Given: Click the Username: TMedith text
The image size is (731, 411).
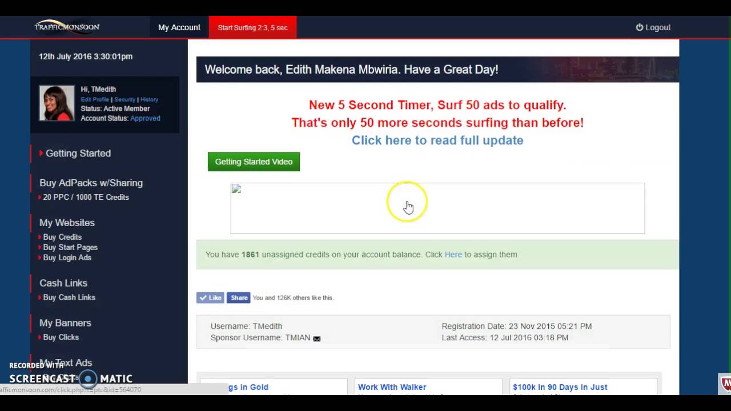Looking at the screenshot, I should (x=246, y=326).
